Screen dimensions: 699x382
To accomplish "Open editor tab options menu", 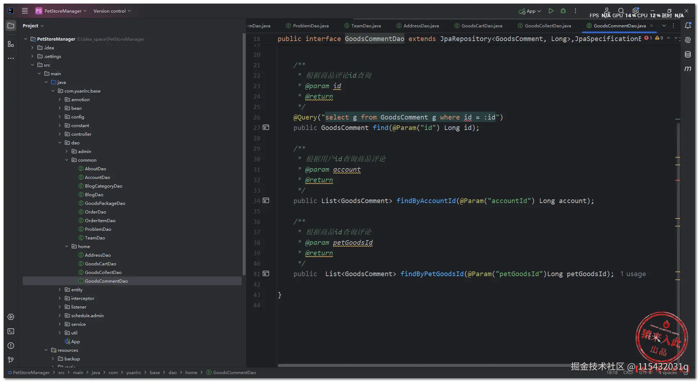I will click(673, 26).
